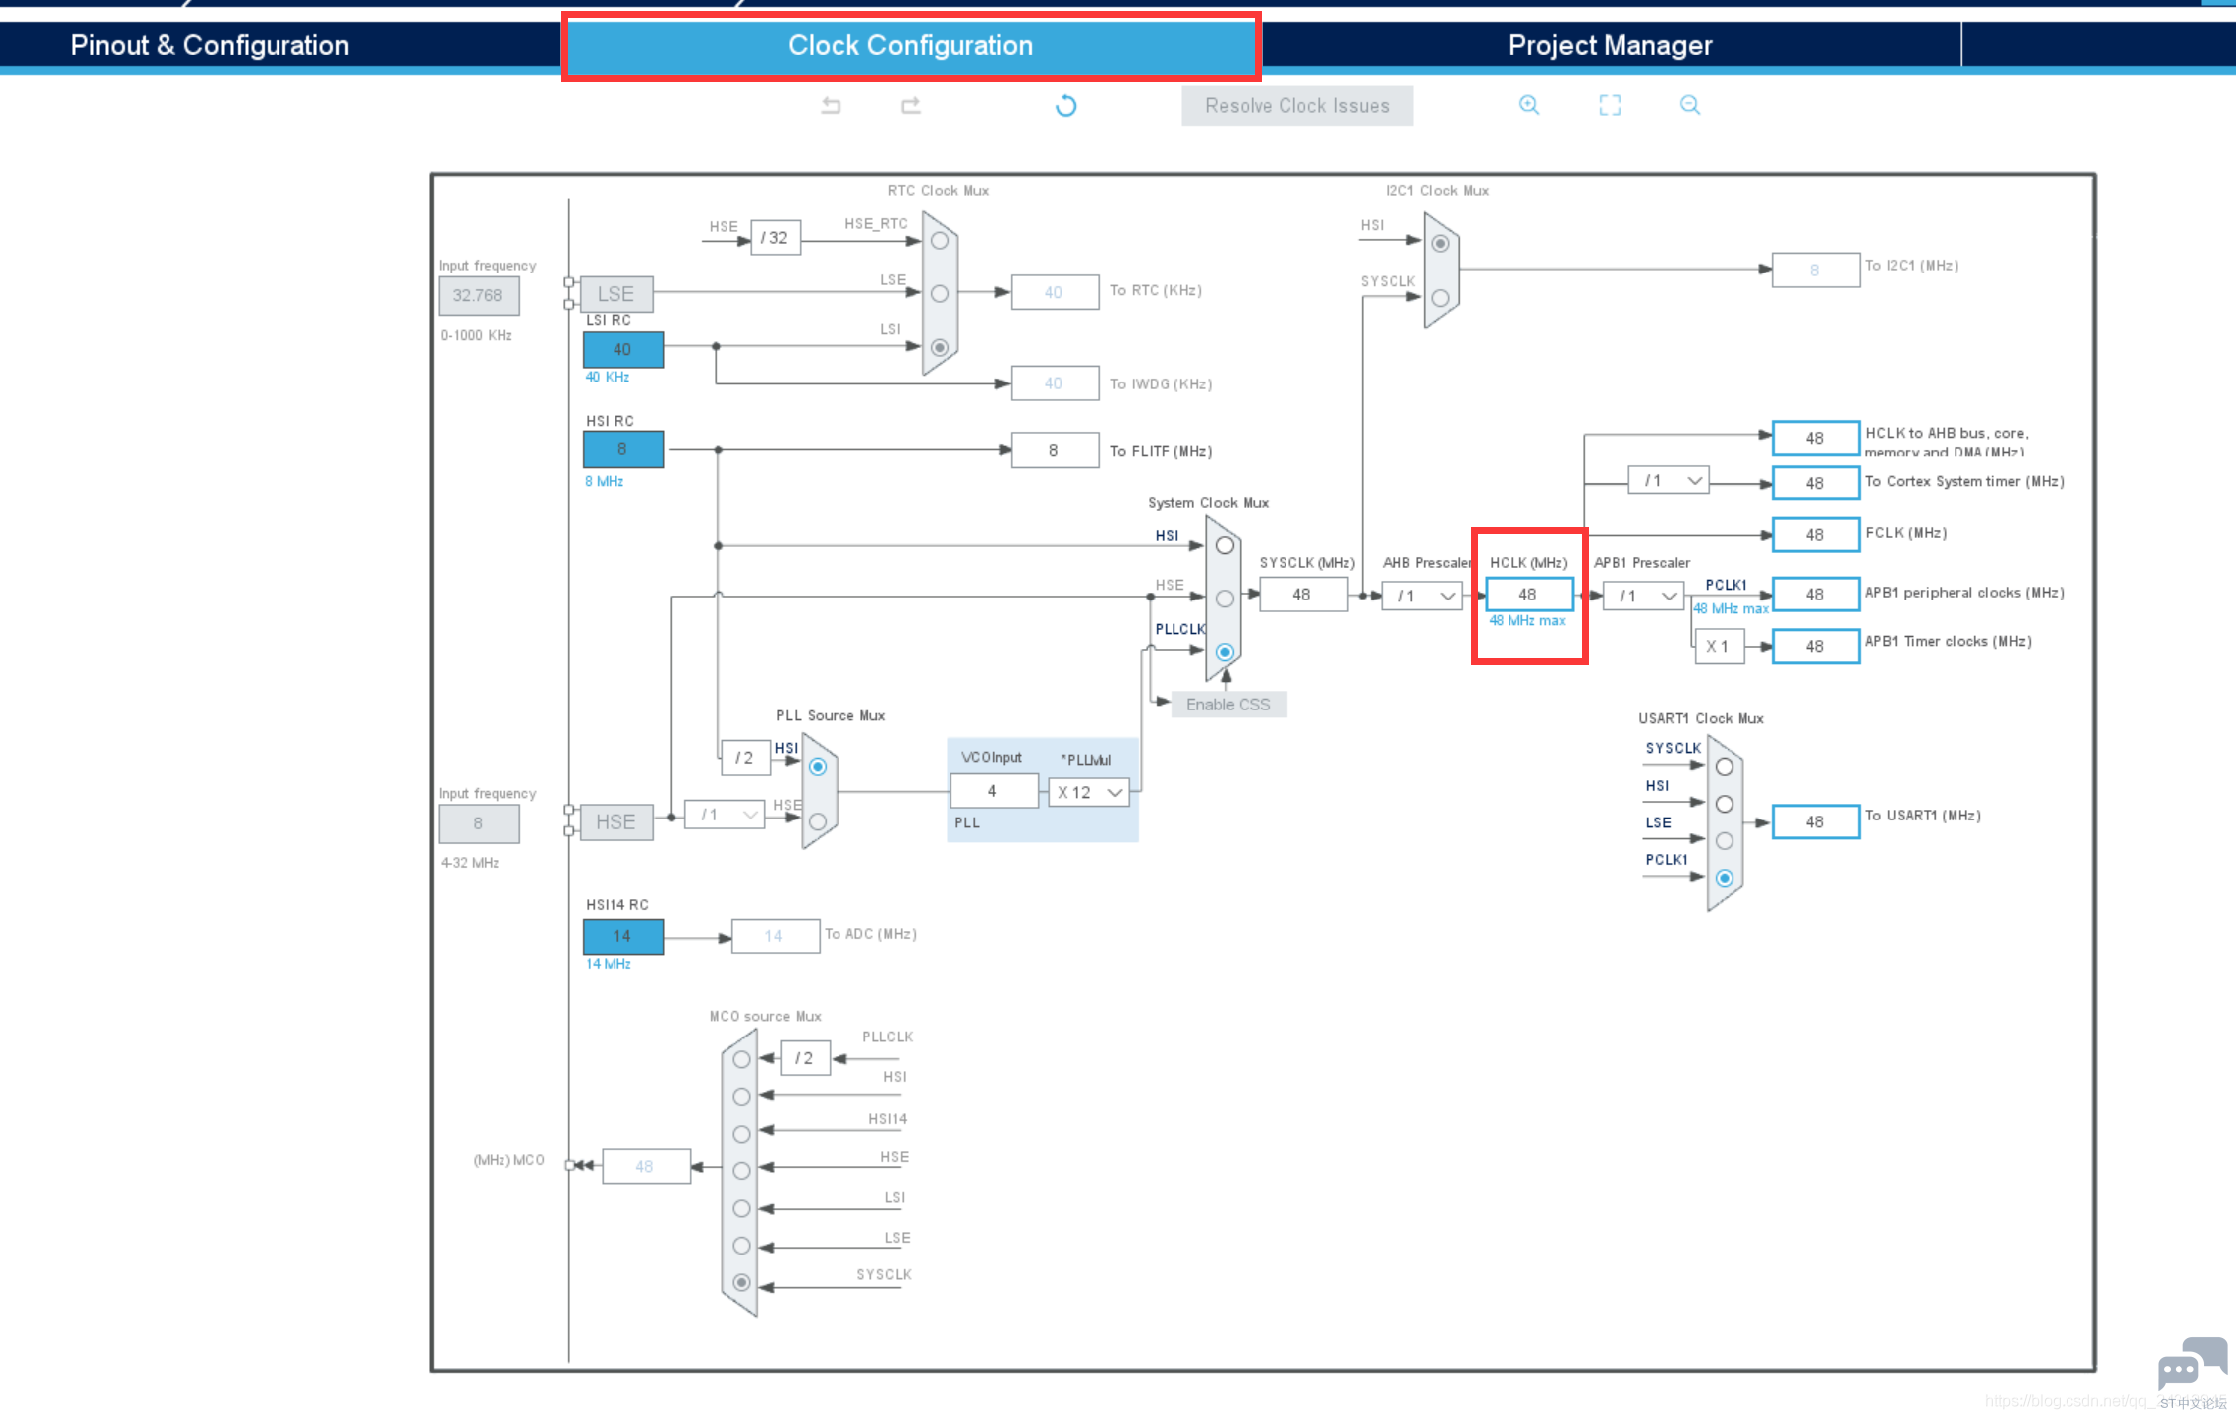The height and width of the screenshot is (1419, 2236).
Task: Select HSE in PLL Source Mux
Action: tap(818, 821)
